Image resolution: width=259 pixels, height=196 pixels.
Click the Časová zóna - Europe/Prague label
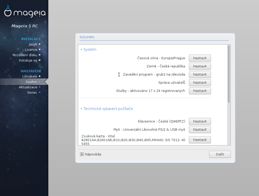(x=161, y=58)
